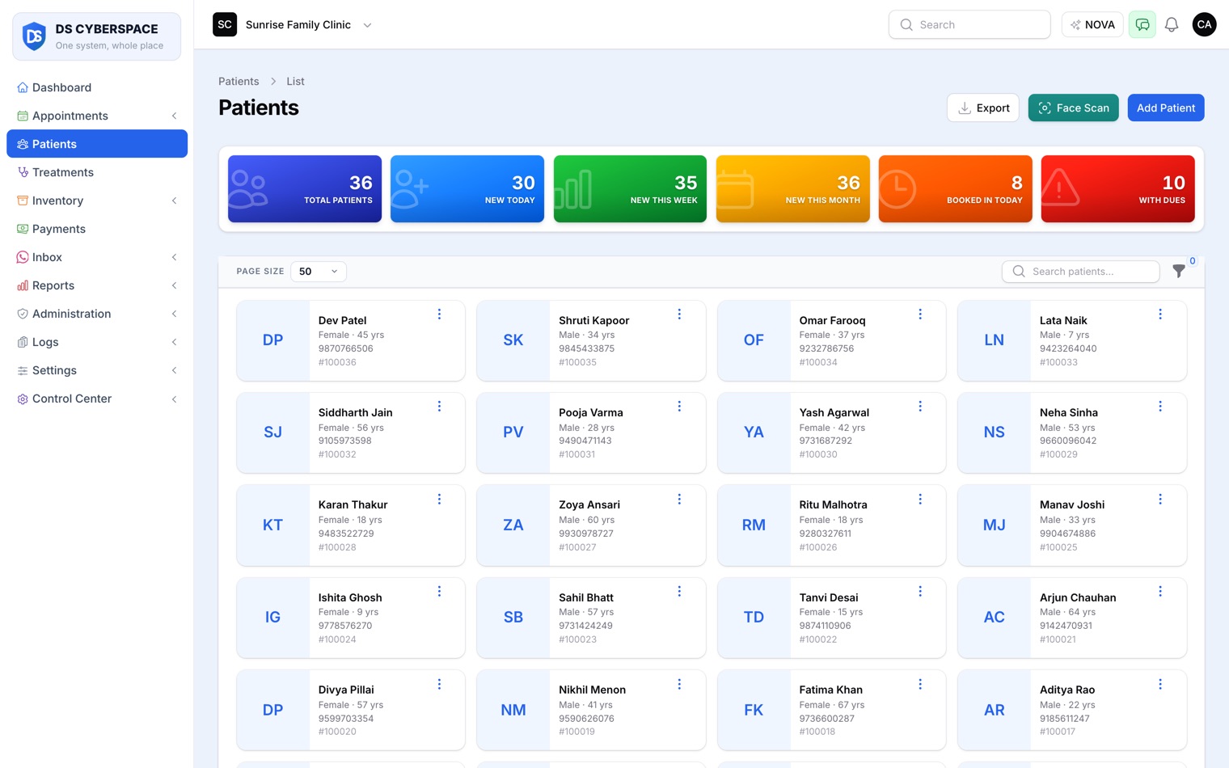Start a Face Scan
Screen dimensions: 1229x768
(x=1073, y=108)
